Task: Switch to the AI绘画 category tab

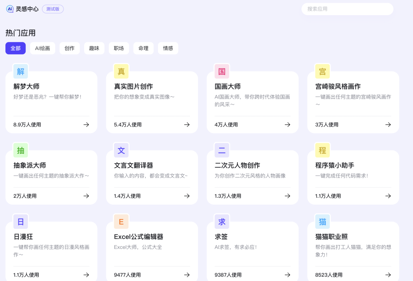Action: pyautogui.click(x=42, y=48)
